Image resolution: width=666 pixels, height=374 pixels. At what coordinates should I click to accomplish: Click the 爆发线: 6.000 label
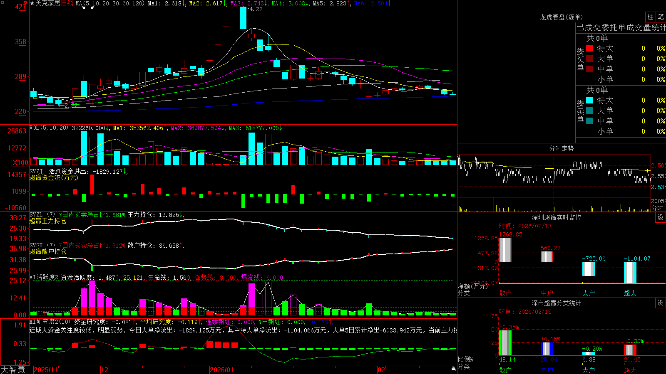[x=262, y=278]
